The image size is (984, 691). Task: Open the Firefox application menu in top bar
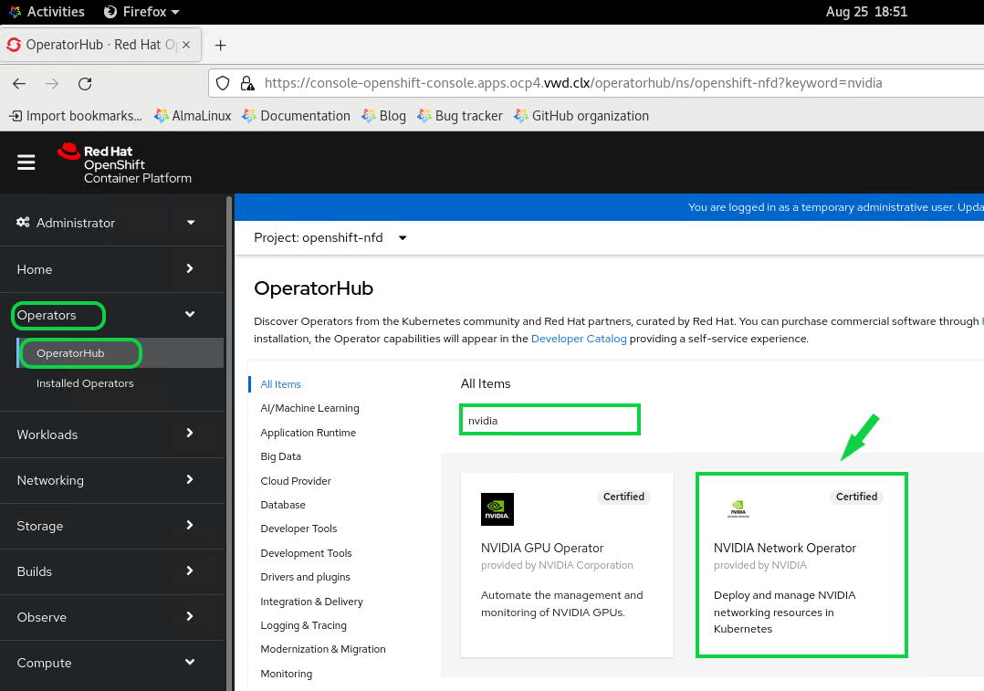141,11
